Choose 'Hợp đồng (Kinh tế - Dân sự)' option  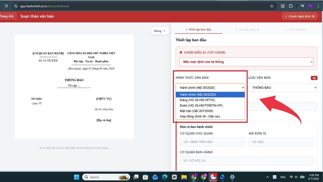[200, 116]
